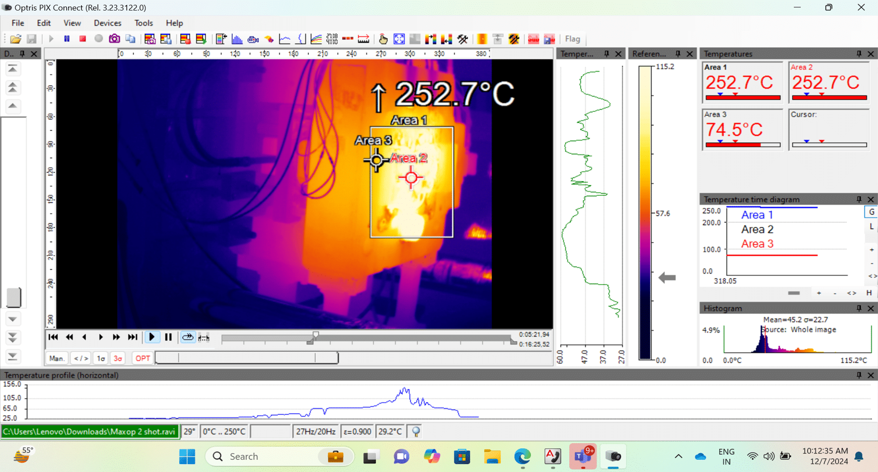Viewport: 878px width, 472px height.
Task: Open the Devices menu
Action: click(107, 23)
